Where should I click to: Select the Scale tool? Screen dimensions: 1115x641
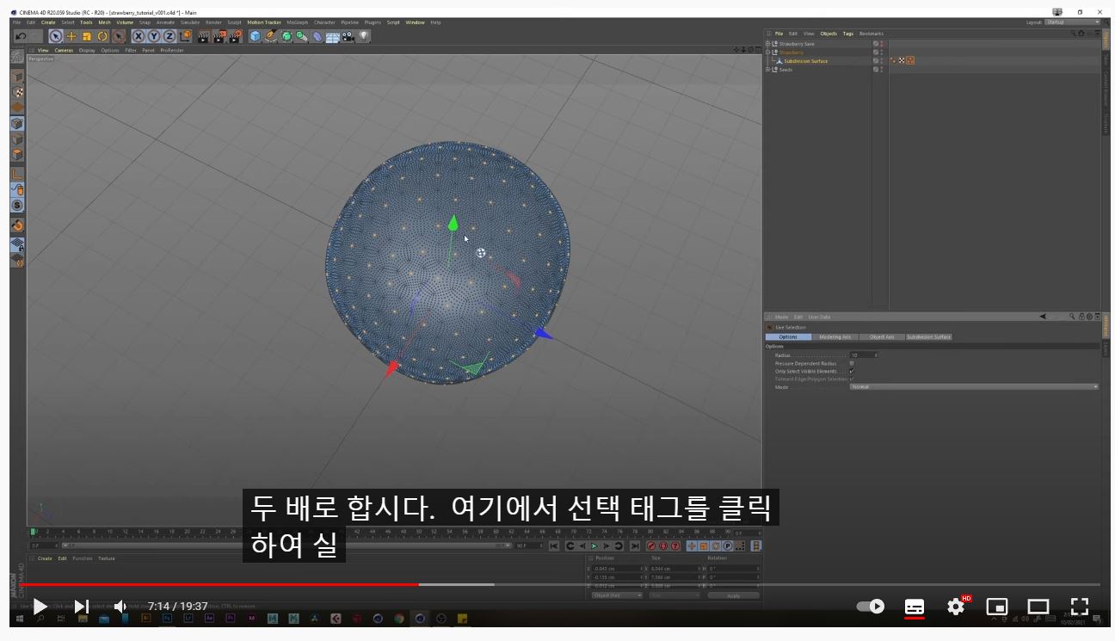[87, 36]
